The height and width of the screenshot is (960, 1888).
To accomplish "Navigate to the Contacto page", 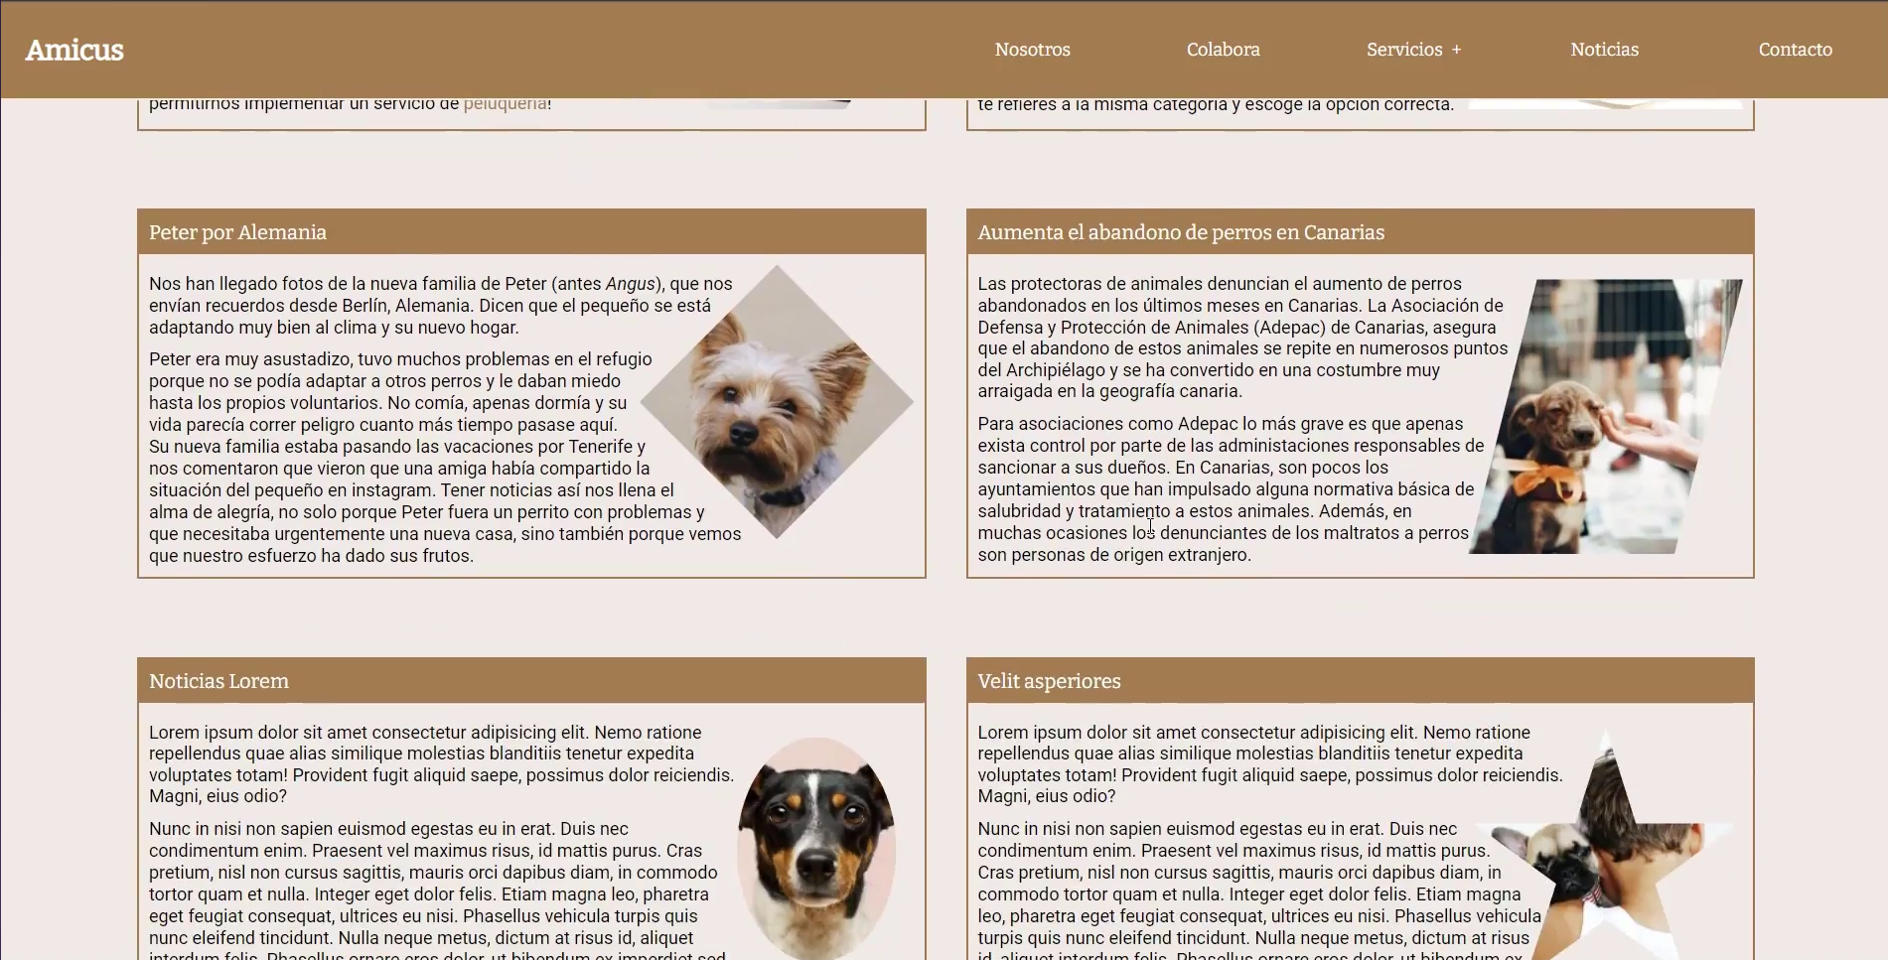I will (1795, 50).
